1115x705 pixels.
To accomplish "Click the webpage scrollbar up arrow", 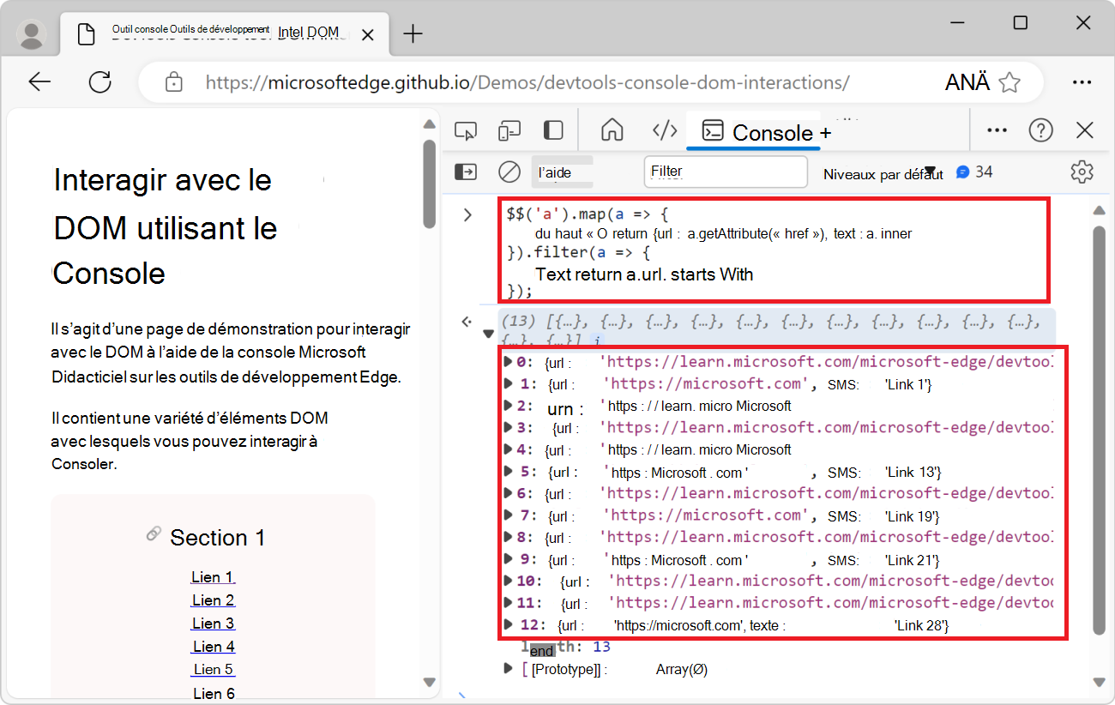I will 430,124.
